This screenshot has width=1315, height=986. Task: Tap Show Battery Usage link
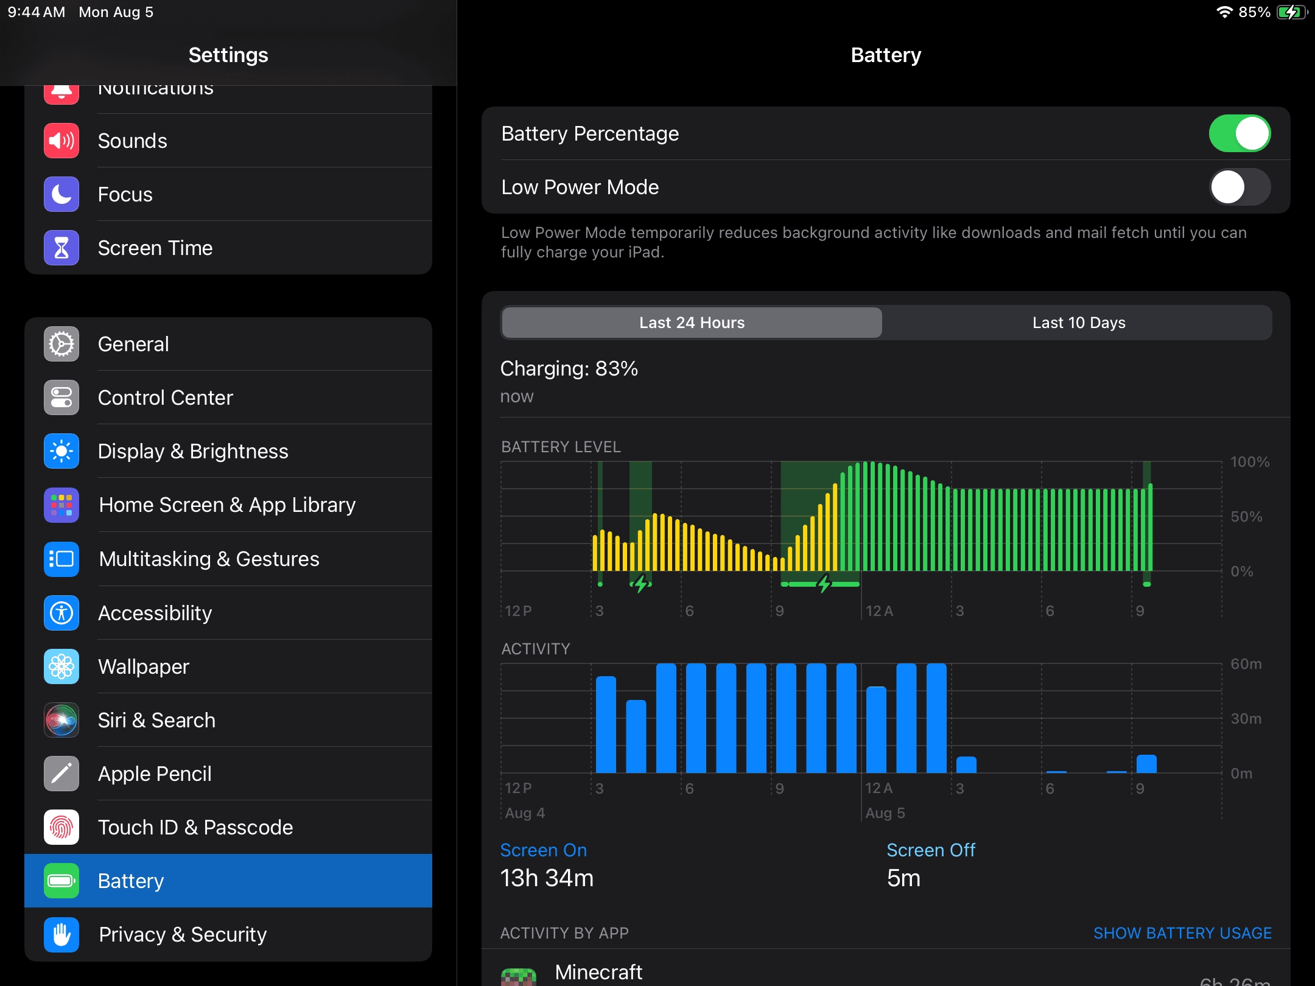1182,933
